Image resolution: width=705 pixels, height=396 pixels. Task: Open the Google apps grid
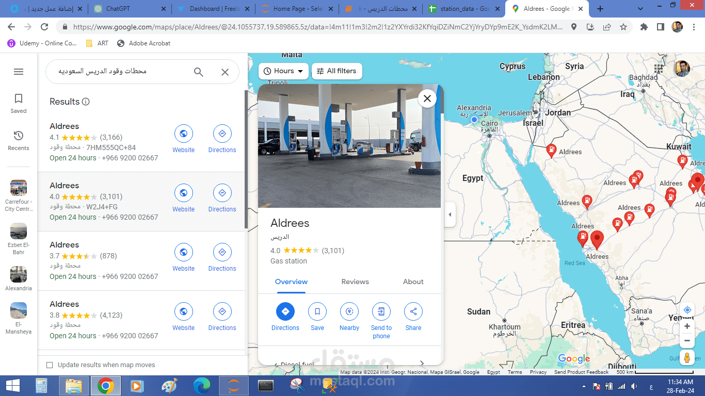click(659, 69)
